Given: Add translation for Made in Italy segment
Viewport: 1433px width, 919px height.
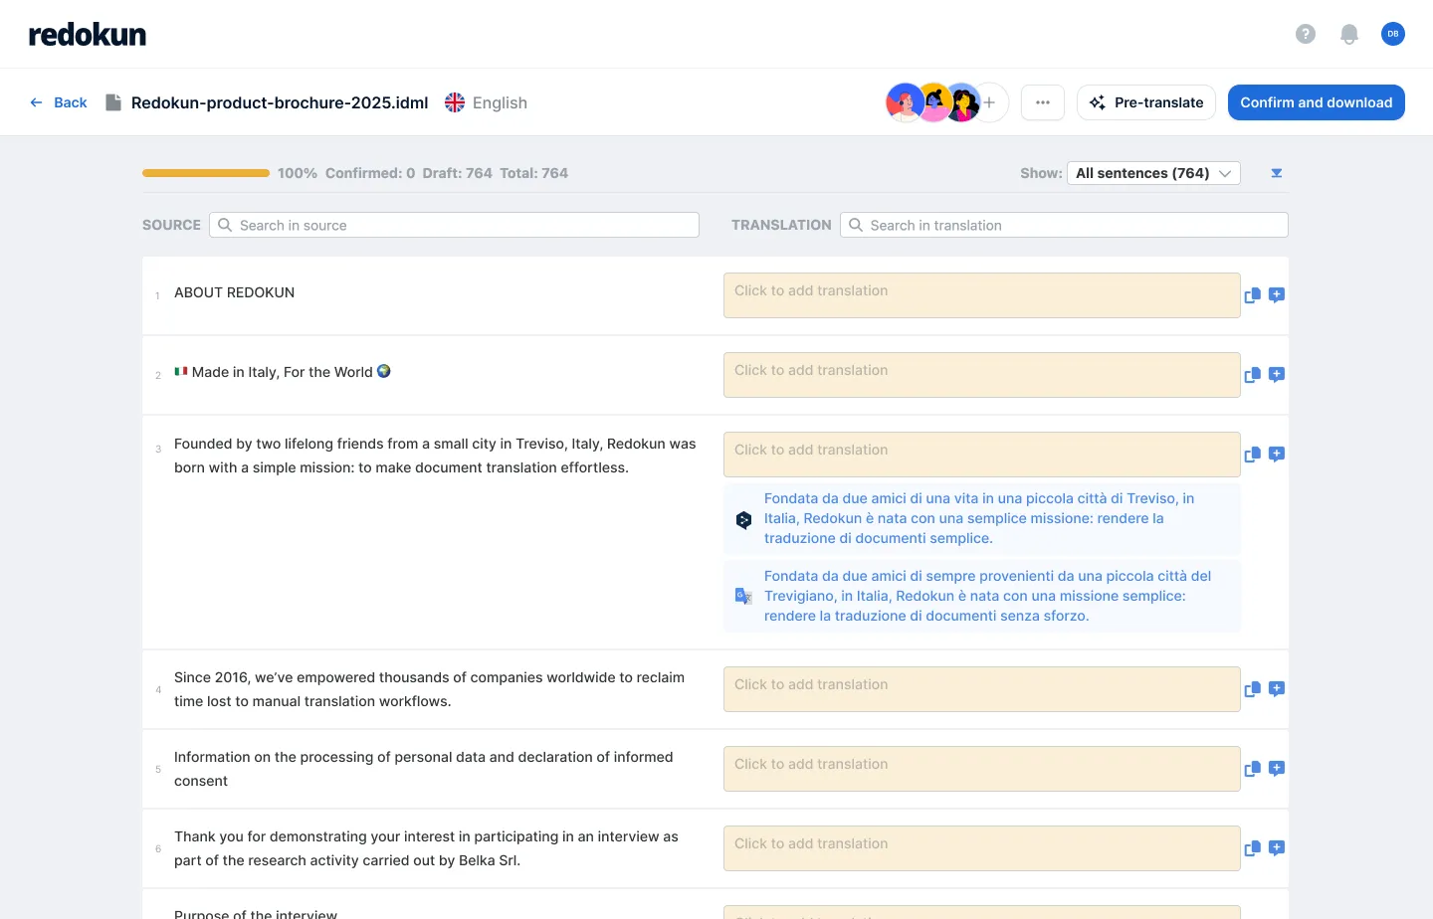Looking at the screenshot, I should [x=982, y=375].
